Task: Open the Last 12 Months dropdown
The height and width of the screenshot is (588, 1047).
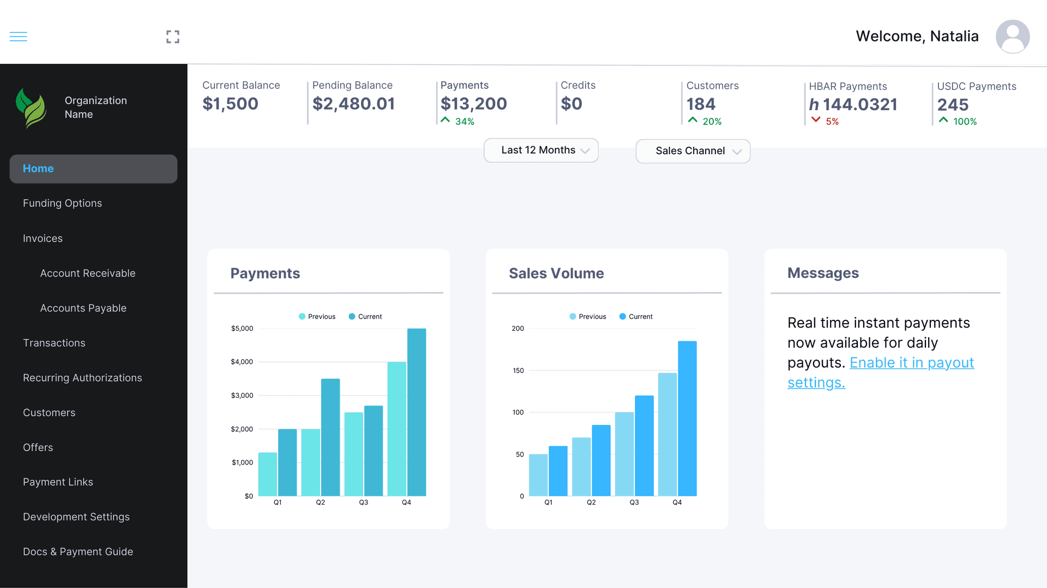Action: pos(540,150)
